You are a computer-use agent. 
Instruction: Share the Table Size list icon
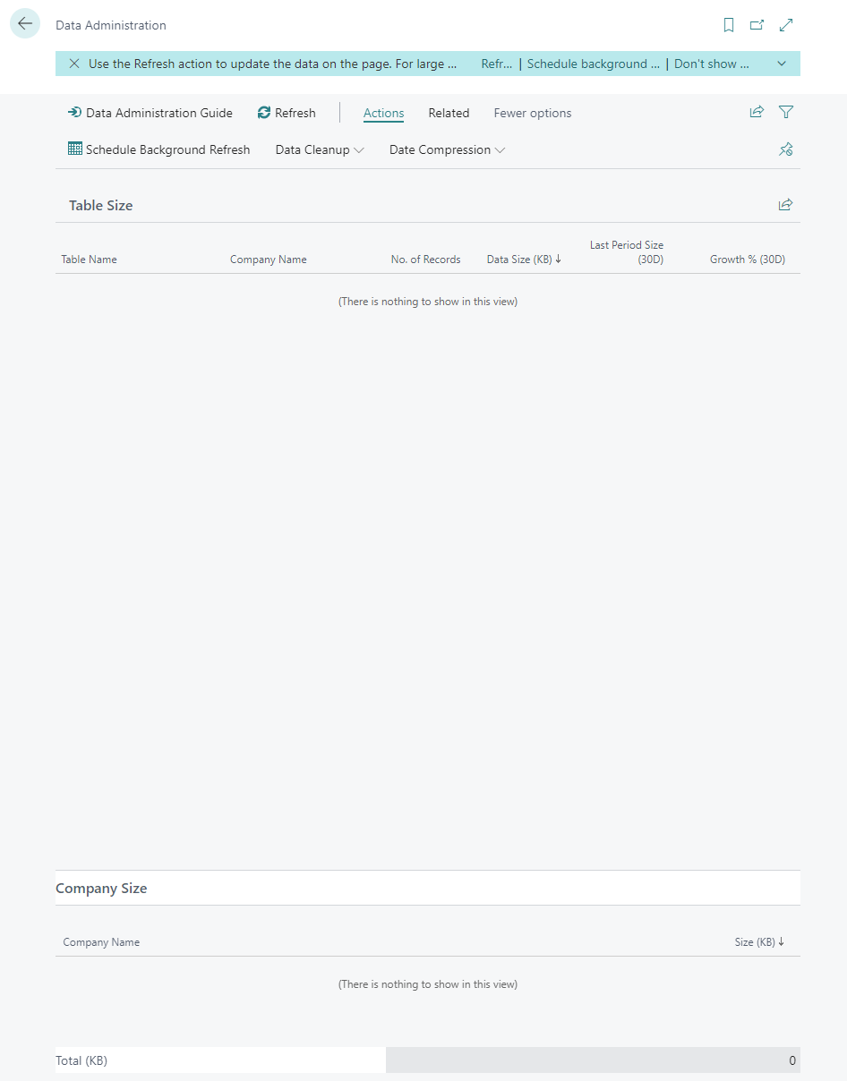(785, 205)
